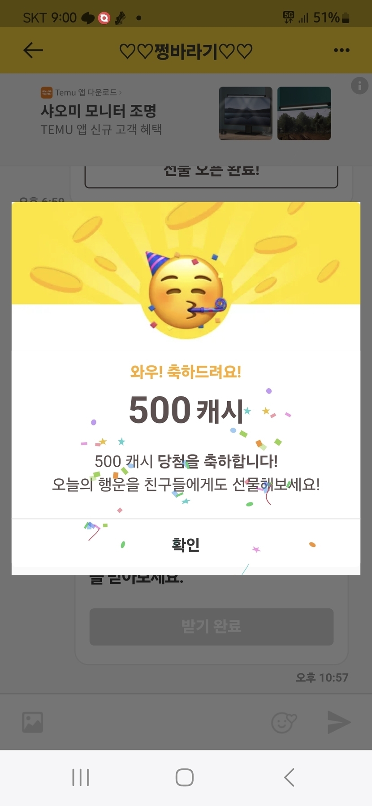Click the 받기 완료 button
Viewport: 372px width, 806px height.
tap(211, 626)
